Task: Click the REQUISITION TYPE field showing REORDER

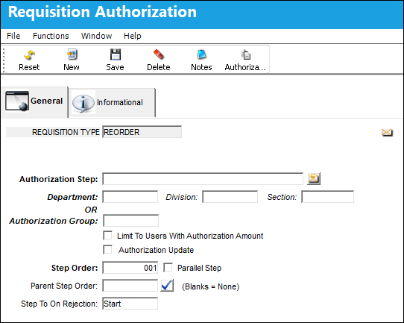Action: (x=142, y=132)
